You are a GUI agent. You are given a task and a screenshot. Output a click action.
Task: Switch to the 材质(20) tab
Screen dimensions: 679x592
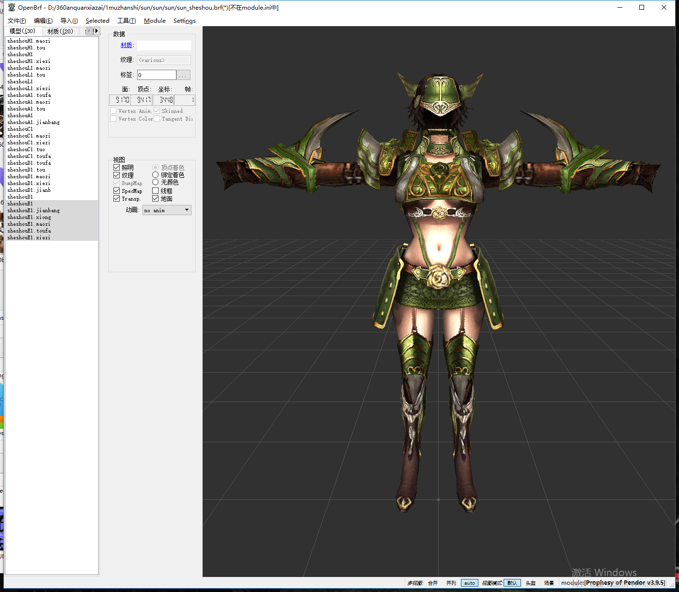(60, 31)
